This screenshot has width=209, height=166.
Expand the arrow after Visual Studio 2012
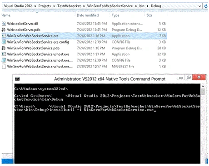click(35, 6)
